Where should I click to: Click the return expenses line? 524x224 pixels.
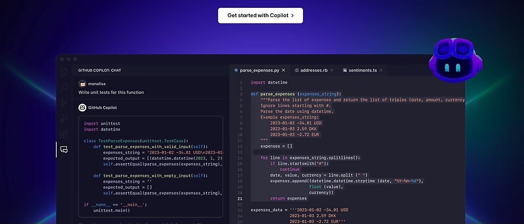(x=288, y=198)
